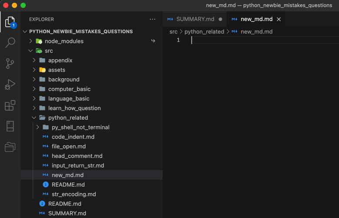Screen dimensions: 339x218
Task: Open the project folders icon in activity bar
Action: coord(10,147)
